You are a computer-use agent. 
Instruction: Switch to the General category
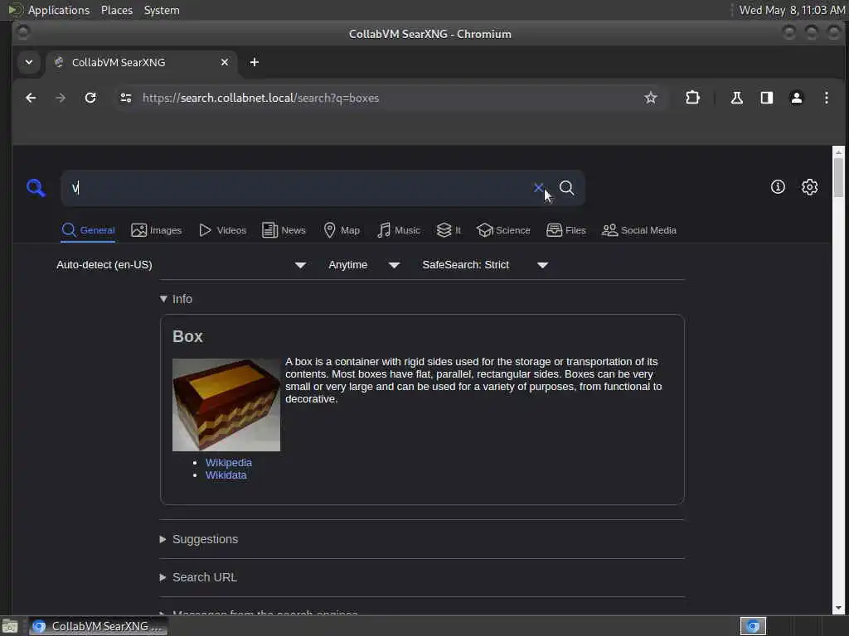(88, 230)
